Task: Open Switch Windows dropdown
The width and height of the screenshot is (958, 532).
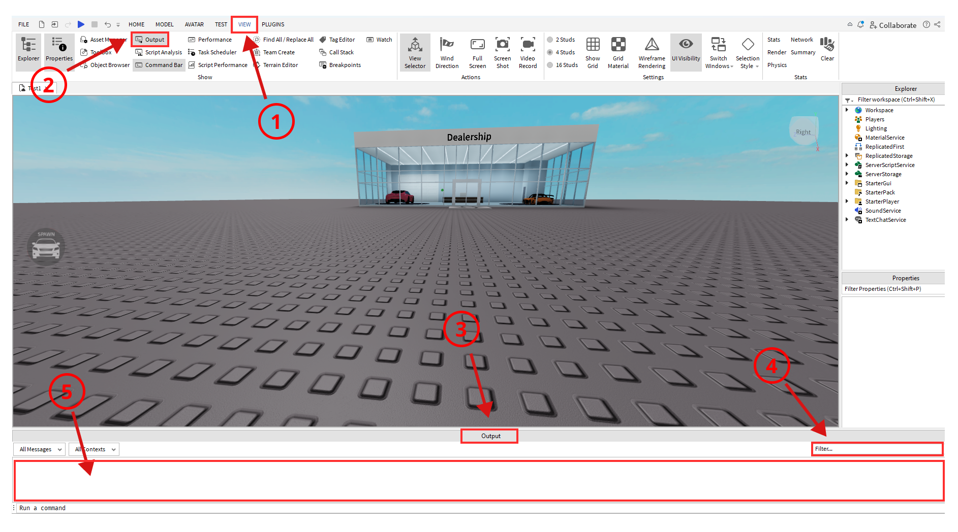Action: 719,52
